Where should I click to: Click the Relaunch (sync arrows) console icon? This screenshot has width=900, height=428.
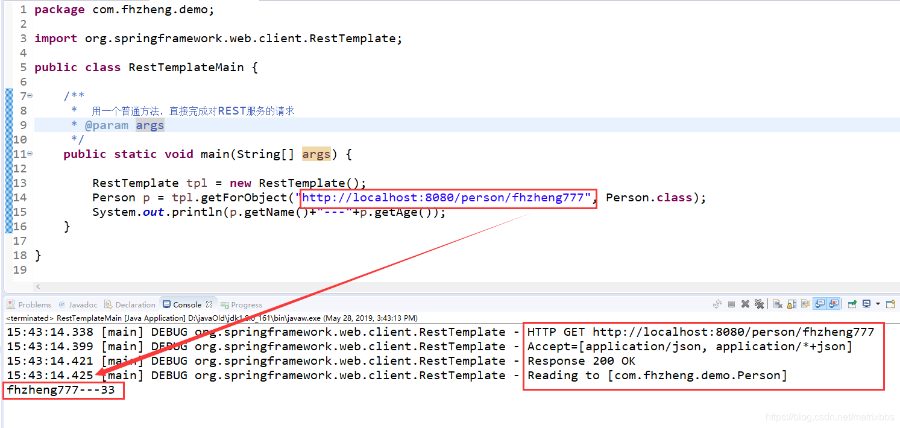coord(717,304)
